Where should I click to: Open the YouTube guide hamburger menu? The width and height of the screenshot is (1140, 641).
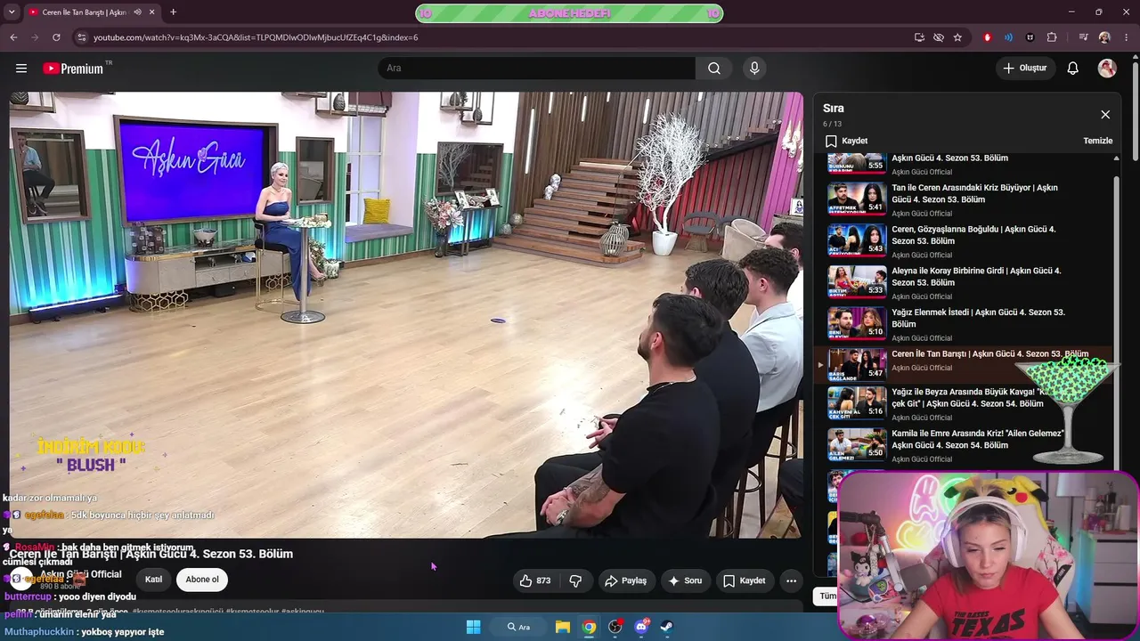(x=21, y=69)
